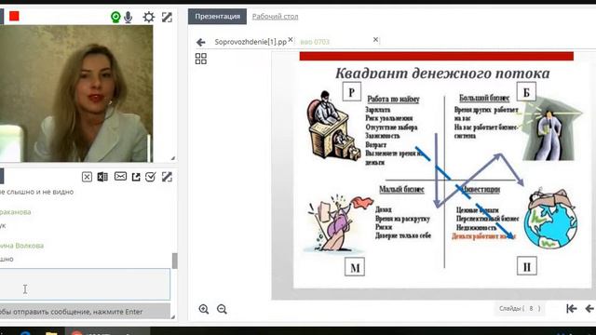Screen dimensions: 596x335
Task: Click the М quadrant letter box on slide
Action: [x=355, y=267]
